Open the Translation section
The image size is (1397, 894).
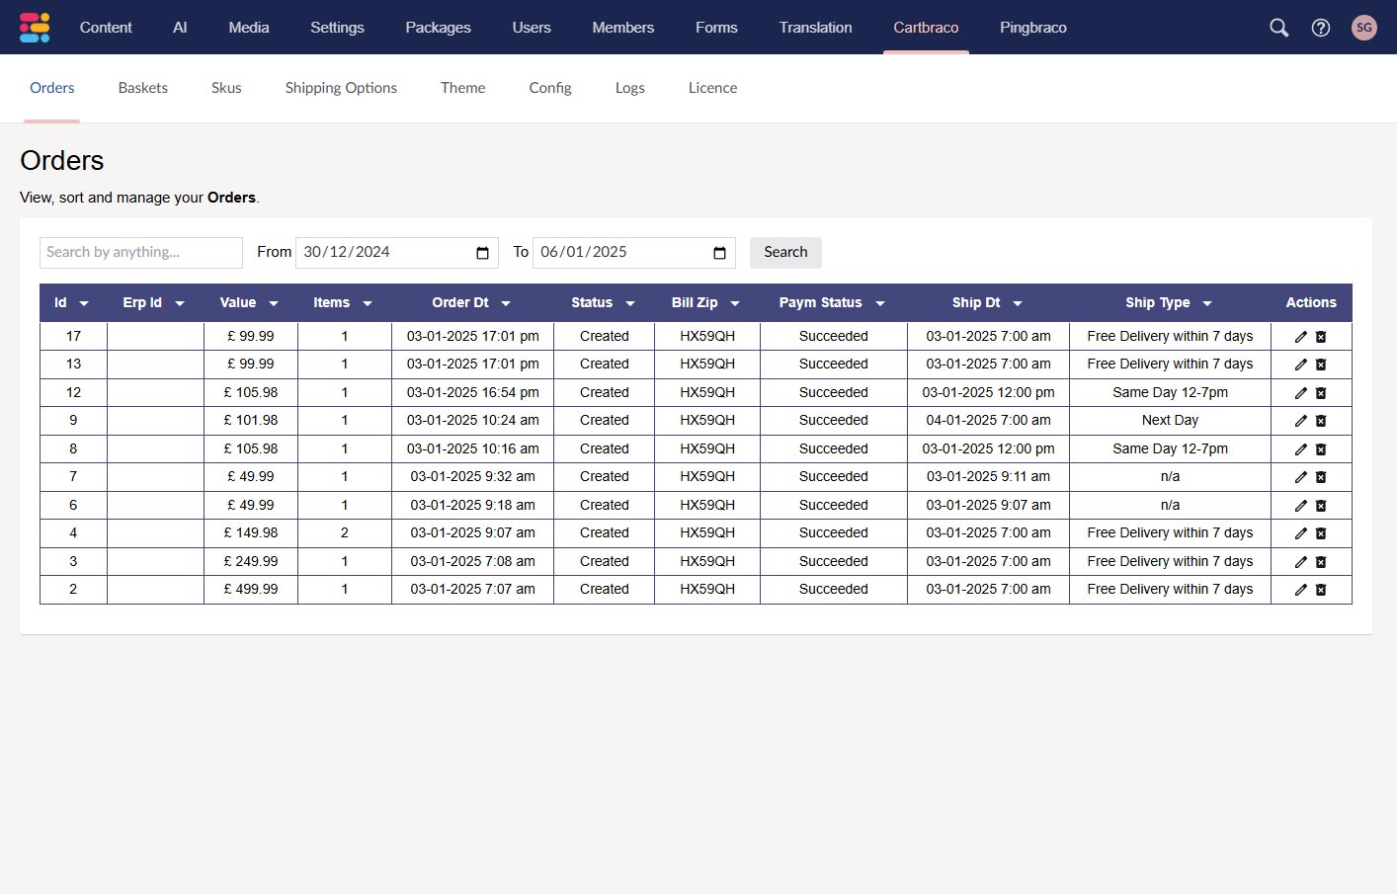(x=815, y=28)
